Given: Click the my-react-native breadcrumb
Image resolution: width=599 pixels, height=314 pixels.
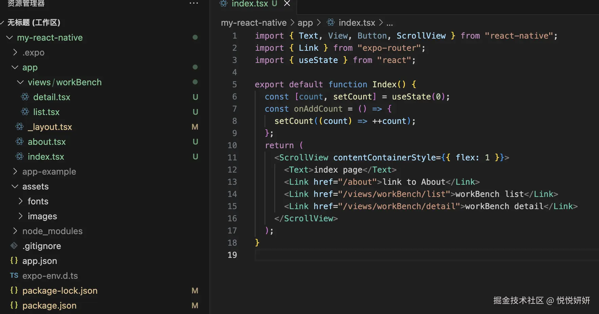Looking at the screenshot, I should click(254, 23).
